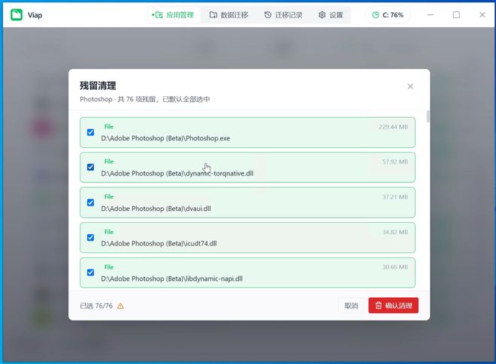
Task: Click the Viap app logo icon
Action: point(17,15)
